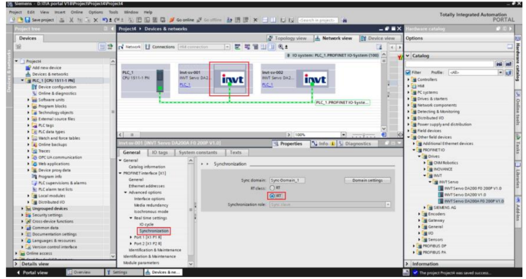The width and height of the screenshot is (526, 279).
Task: Expand the Program blocks tree node
Action: 29,106
